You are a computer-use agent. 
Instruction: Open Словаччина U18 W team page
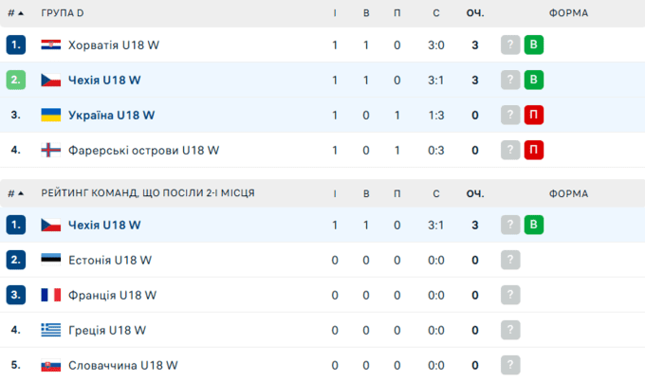pyautogui.click(x=122, y=365)
